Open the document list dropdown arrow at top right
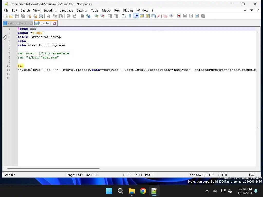 tap(252, 10)
